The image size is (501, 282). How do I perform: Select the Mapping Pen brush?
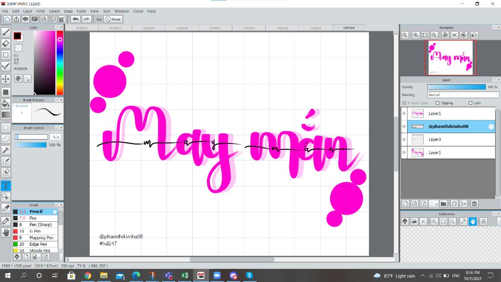35,238
